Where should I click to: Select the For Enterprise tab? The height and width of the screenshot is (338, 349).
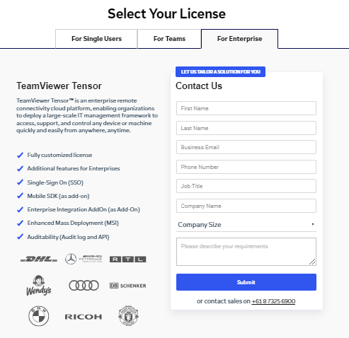[239, 39]
